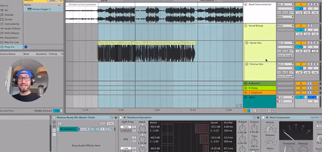
Task: Open the Instruments browser category
Action: tap(12, 24)
